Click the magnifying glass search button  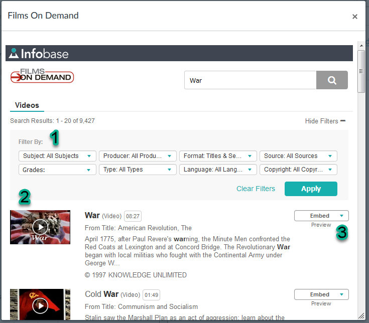pos(332,80)
